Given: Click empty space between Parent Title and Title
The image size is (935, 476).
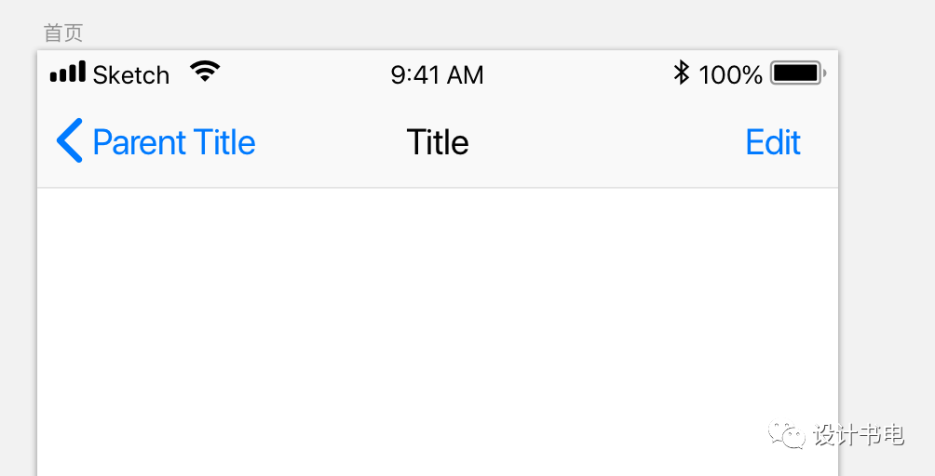Looking at the screenshot, I should [332, 143].
